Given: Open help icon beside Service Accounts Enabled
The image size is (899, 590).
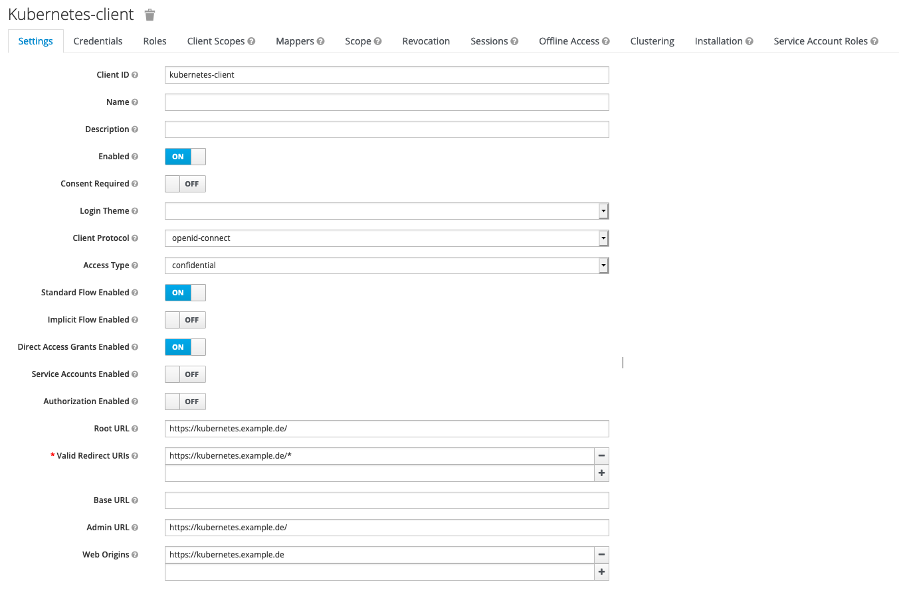Looking at the screenshot, I should [x=135, y=374].
